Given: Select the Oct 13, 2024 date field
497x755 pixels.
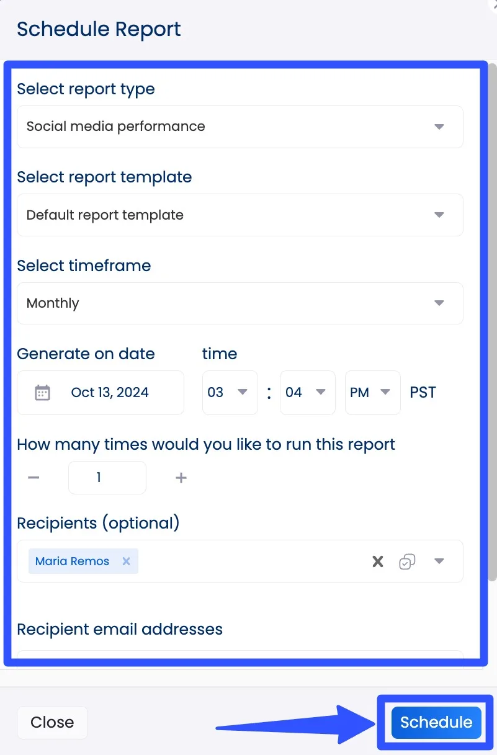Looking at the screenshot, I should click(x=109, y=392).
